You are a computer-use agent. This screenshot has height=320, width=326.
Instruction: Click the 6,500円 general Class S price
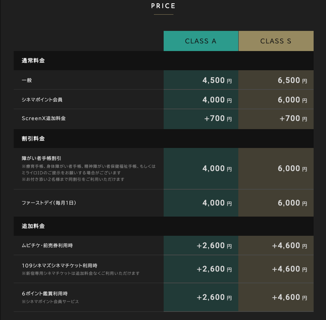click(x=292, y=80)
